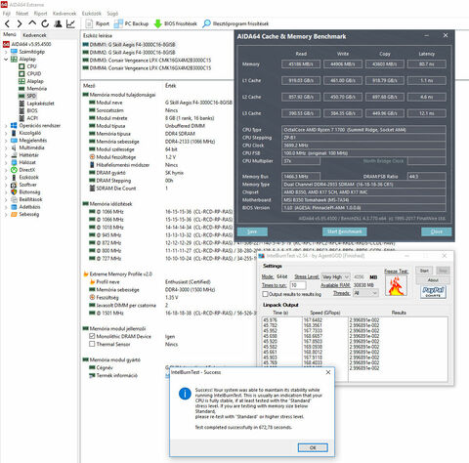Open Threads dropdown in IntelBurnTest
The image size is (469, 463).
[365, 293]
